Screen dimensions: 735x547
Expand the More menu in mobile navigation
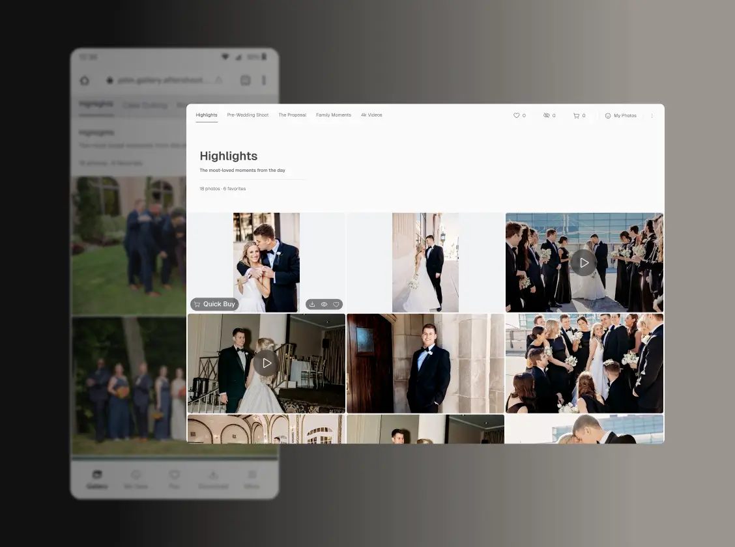252,478
